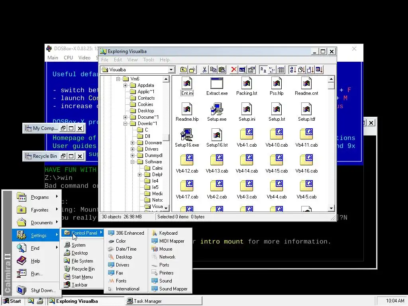This screenshot has height=306, width=408.
Task: Click the Paste clipboard toolbar icon
Action: click(222, 70)
